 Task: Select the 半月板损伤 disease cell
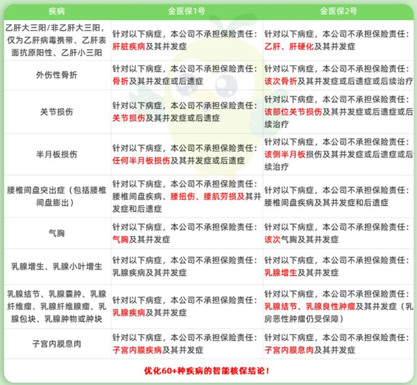pos(57,154)
